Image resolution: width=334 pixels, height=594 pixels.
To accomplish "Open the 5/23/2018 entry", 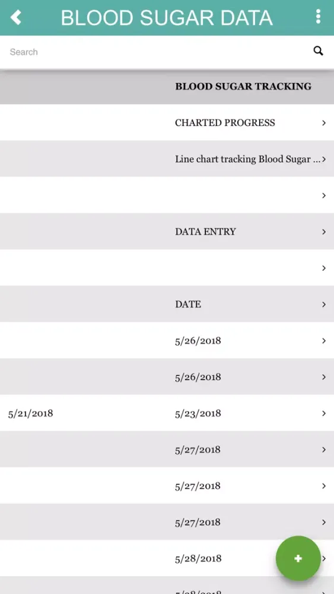I will coord(167,413).
